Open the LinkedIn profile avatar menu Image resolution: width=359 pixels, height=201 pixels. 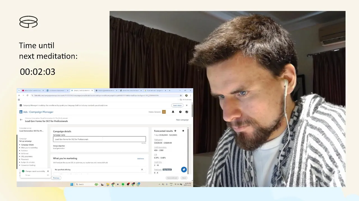tap(187, 112)
